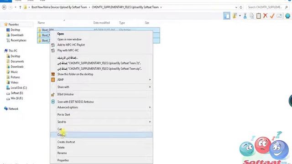Open the address bar history dropdown
Viewport: 292px width, 164px height.
(x=236, y=7)
